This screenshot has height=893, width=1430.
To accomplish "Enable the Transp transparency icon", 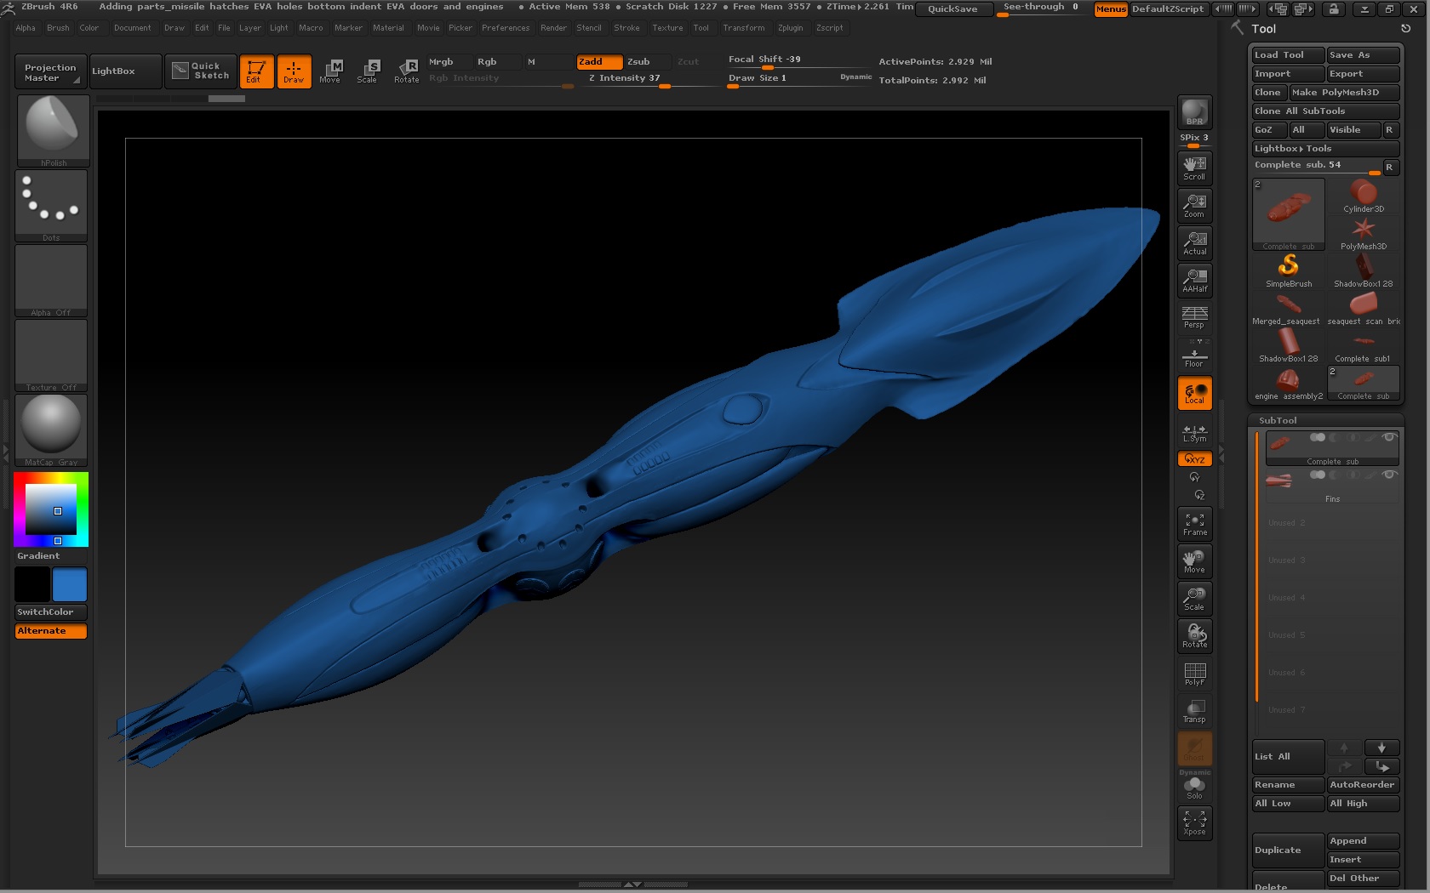I will 1194,711.
